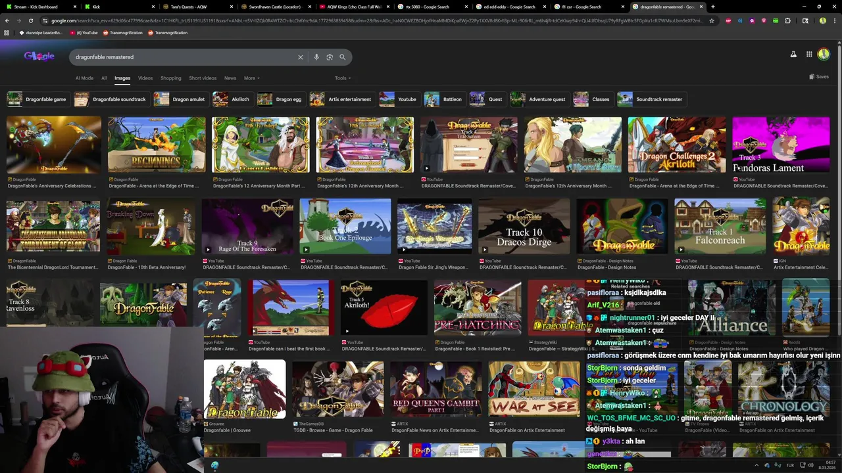Open the YouTube bookmark
The height and width of the screenshot is (473, 842).
(84, 32)
